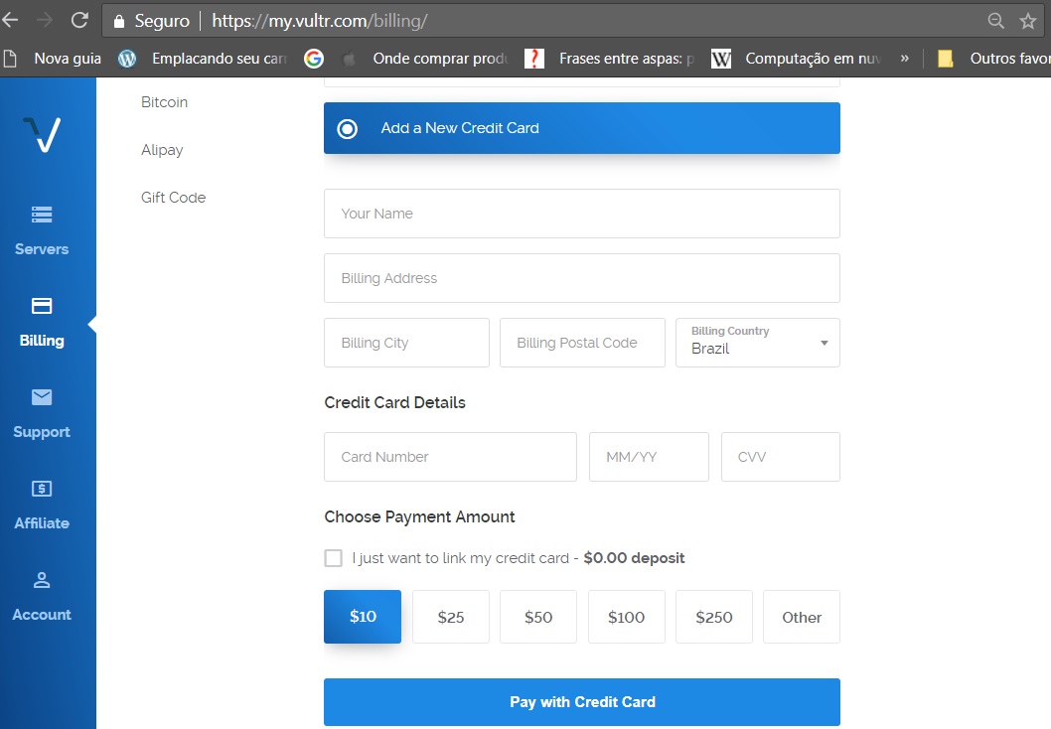Focus the Your Name field
The image size is (1051, 729).
click(582, 214)
